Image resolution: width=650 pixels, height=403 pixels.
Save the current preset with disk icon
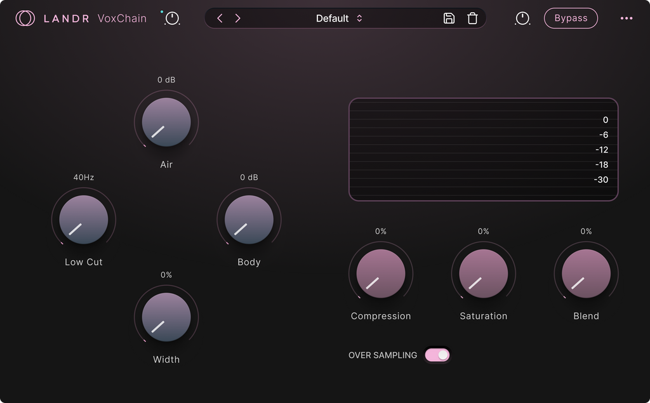click(x=449, y=18)
